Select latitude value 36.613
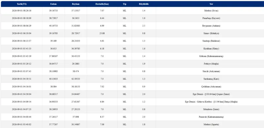The height and width of the screenshot is (128, 264). [x=53, y=48]
